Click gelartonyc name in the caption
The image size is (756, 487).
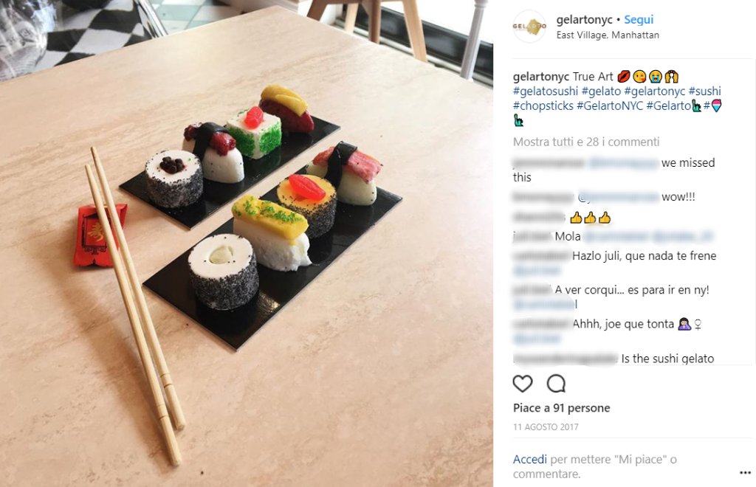(541, 77)
